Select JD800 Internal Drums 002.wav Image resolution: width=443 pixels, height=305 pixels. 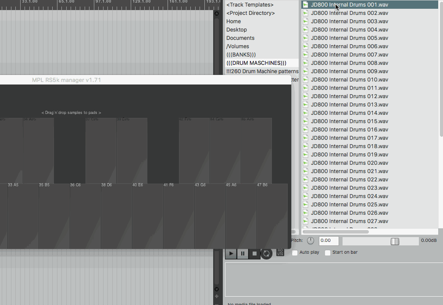pos(370,13)
